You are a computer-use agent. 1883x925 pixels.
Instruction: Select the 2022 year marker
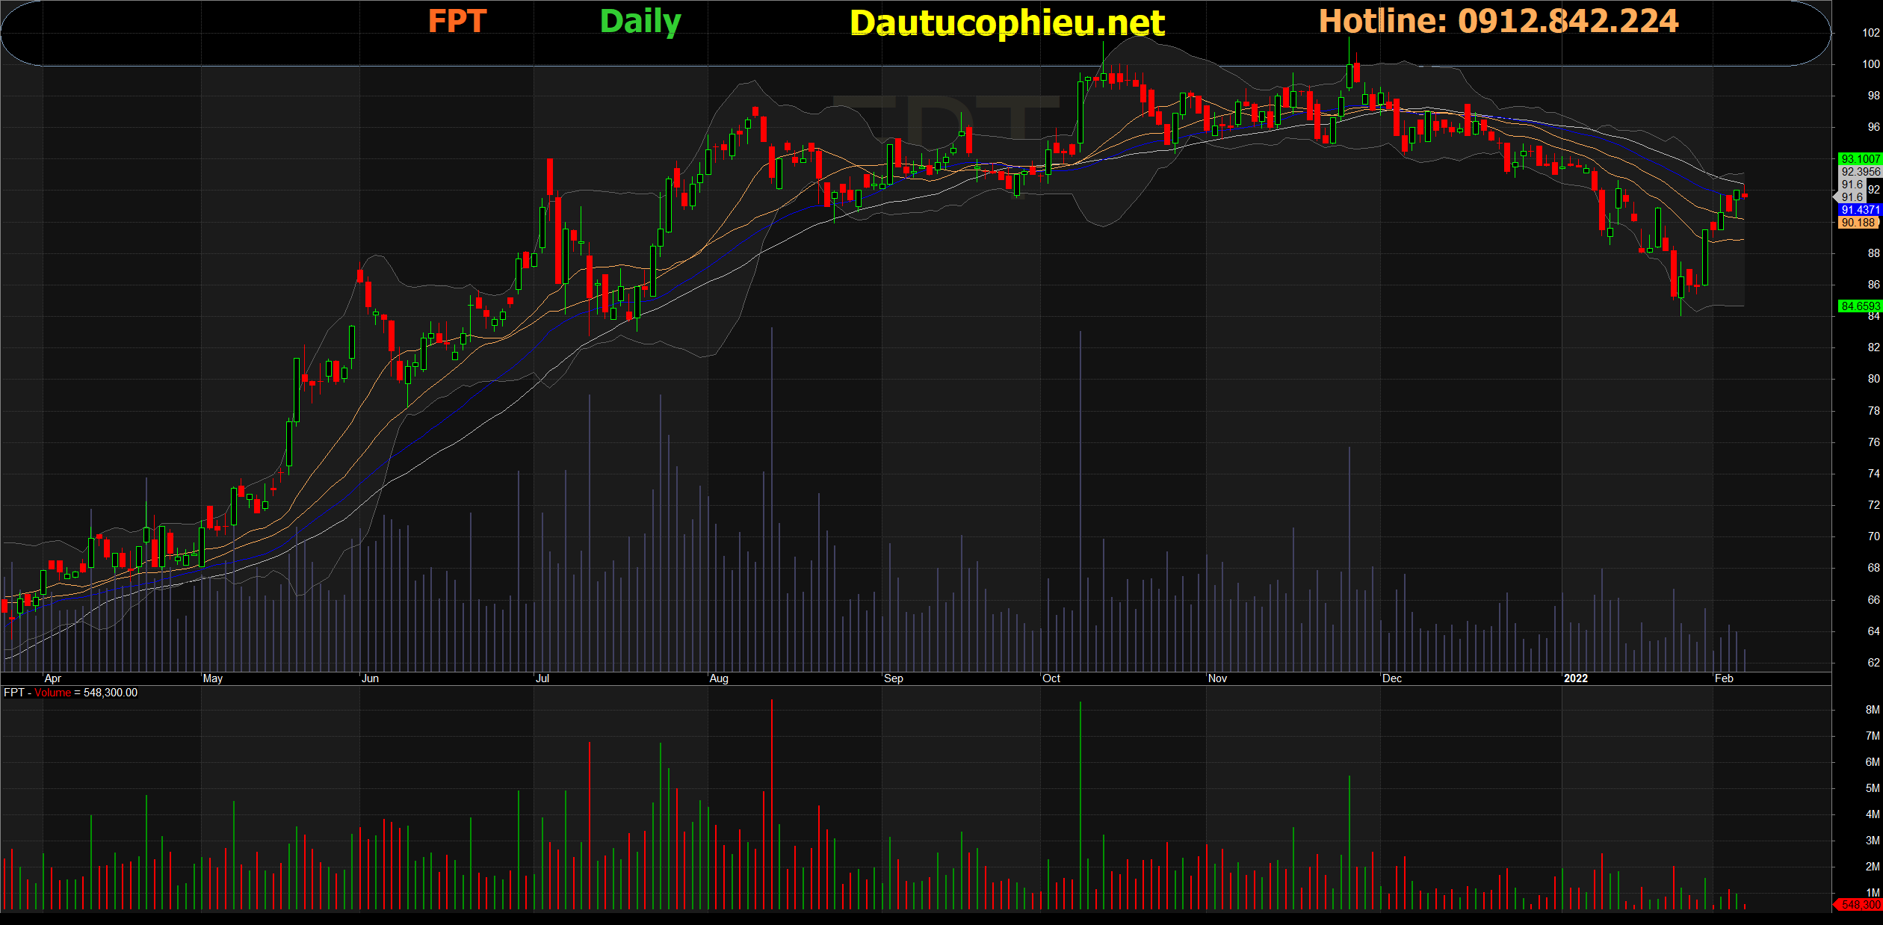coord(1576,678)
